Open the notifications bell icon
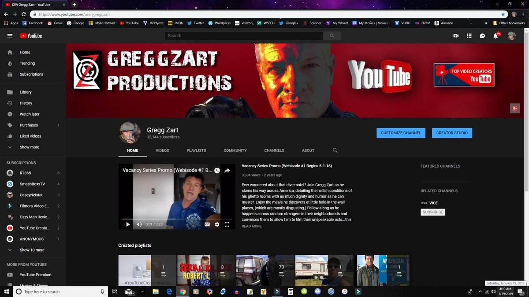Image resolution: width=529 pixels, height=297 pixels. [x=496, y=36]
